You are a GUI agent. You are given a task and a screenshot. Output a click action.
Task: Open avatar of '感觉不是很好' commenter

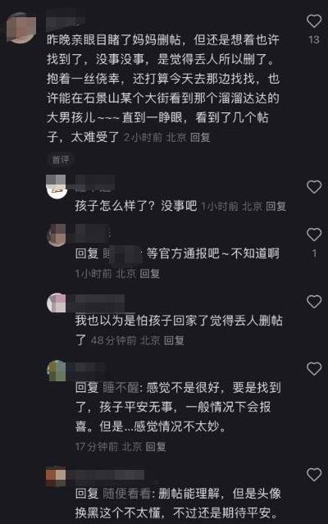pos(57,371)
